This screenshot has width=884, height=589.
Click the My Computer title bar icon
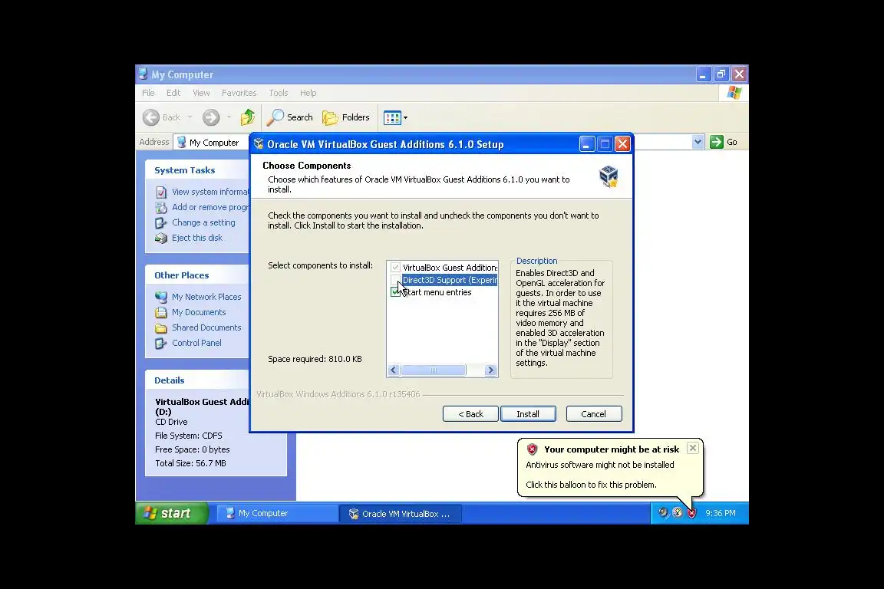143,74
